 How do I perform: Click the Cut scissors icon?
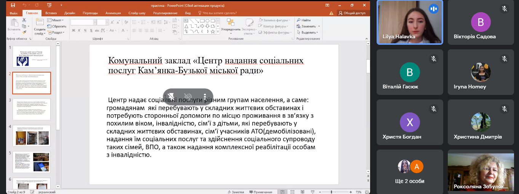click(24, 20)
